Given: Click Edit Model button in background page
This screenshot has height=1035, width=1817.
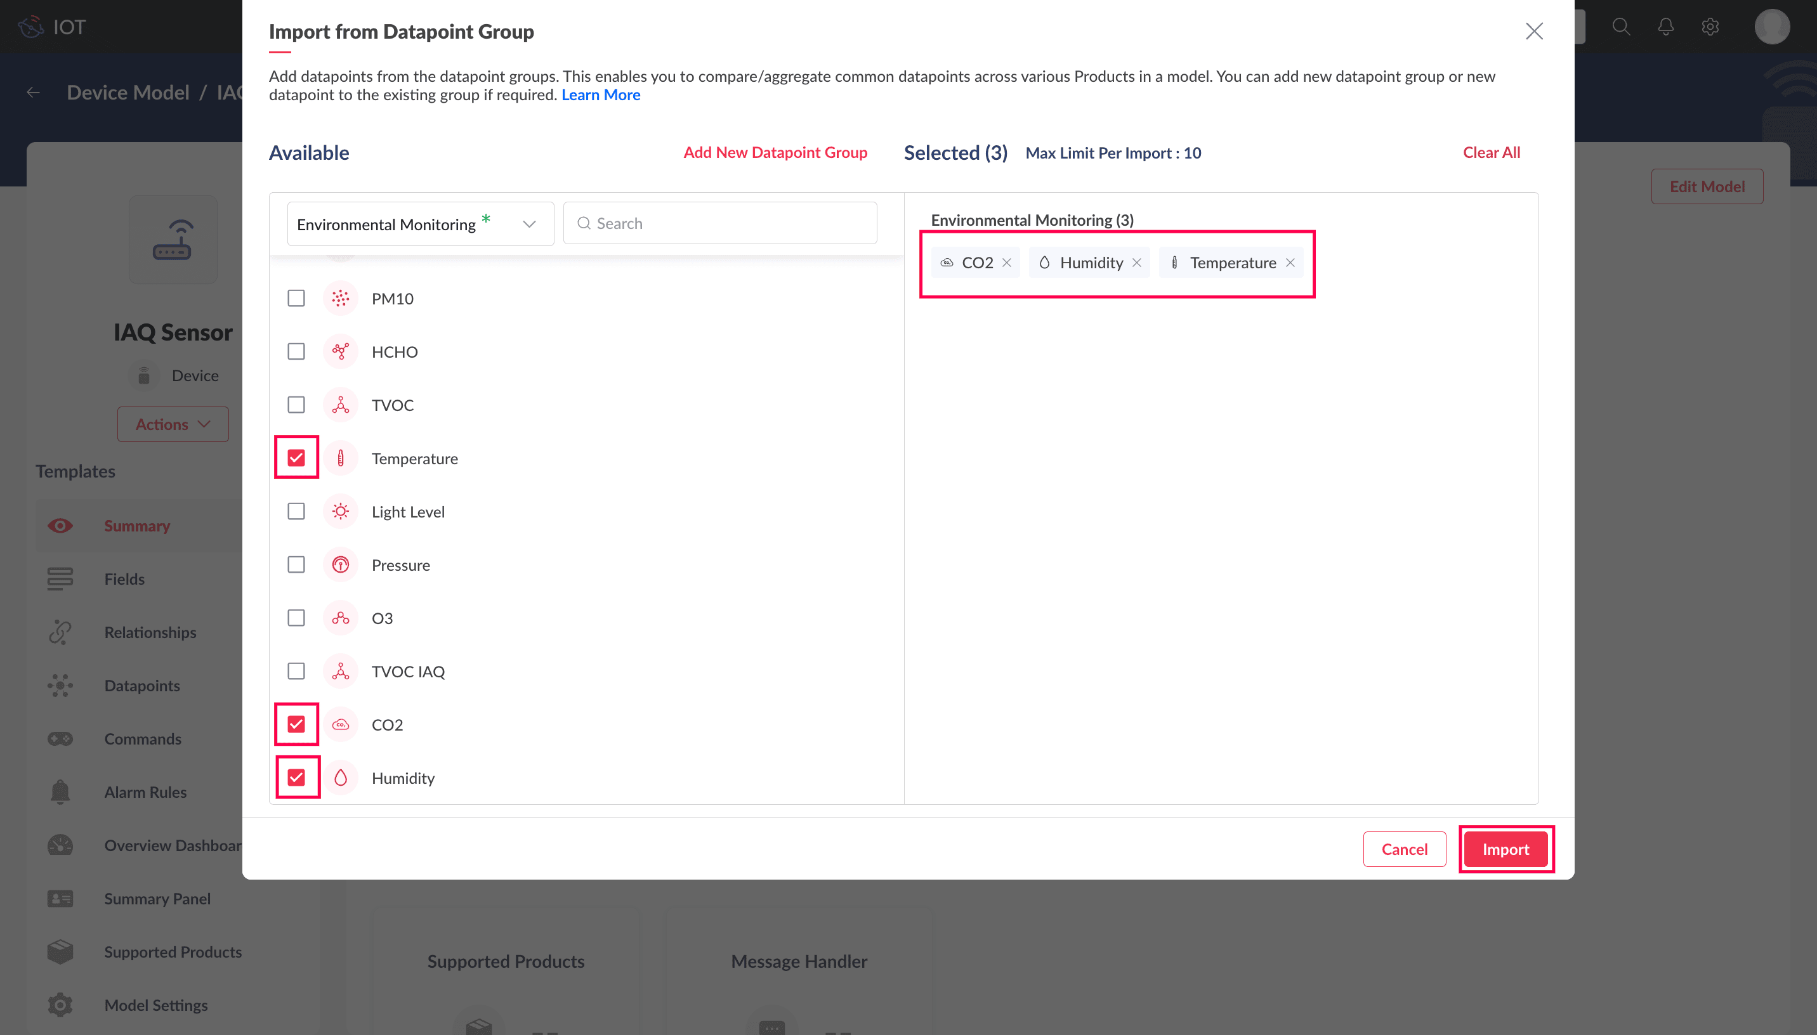Looking at the screenshot, I should pyautogui.click(x=1707, y=186).
